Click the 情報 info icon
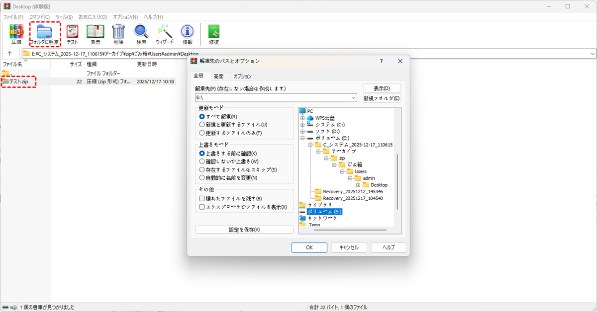This screenshot has width=597, height=312. coord(187,32)
